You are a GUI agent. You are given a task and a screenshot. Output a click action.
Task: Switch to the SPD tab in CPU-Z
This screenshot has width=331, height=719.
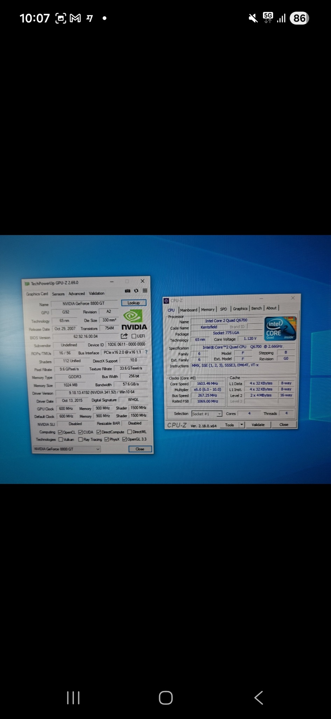coord(223,309)
